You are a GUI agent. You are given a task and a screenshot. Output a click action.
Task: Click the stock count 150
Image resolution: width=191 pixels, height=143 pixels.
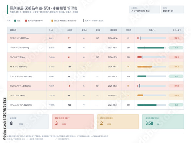(69, 67)
